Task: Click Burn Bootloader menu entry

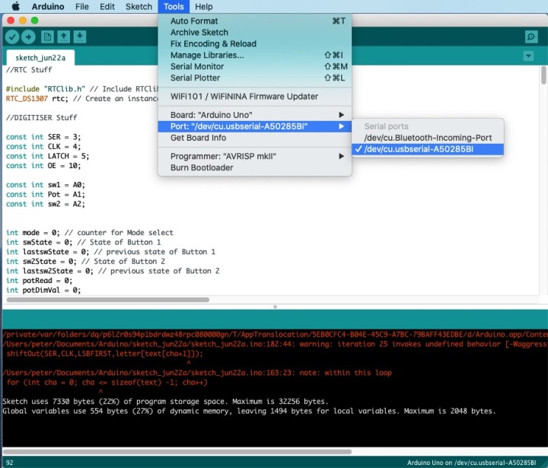Action: (202, 167)
